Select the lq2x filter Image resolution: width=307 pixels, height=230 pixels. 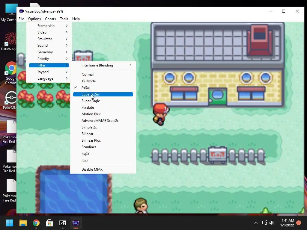tap(103, 160)
